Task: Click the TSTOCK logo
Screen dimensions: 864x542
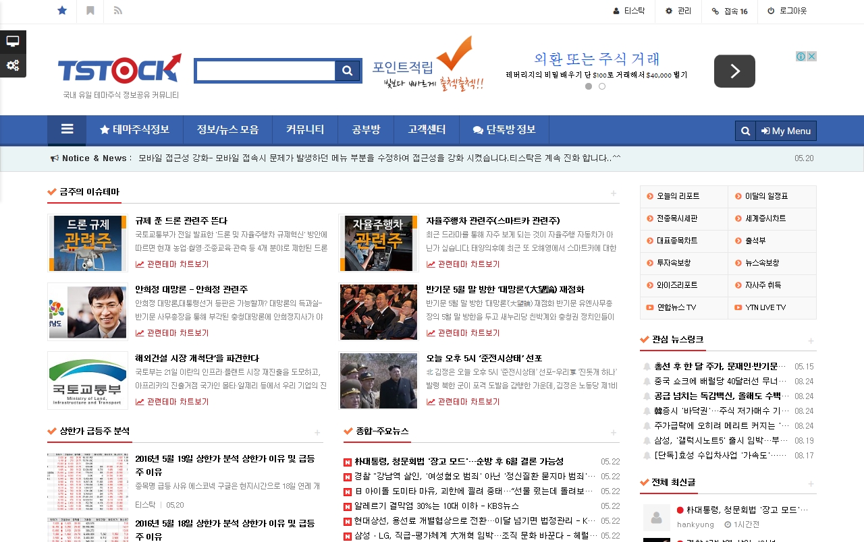Action: click(119, 69)
